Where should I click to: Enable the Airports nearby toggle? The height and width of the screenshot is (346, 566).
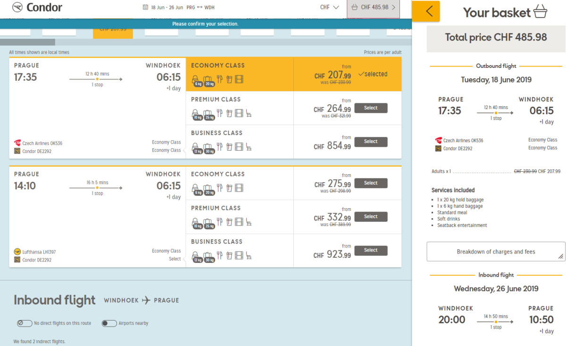pos(109,323)
